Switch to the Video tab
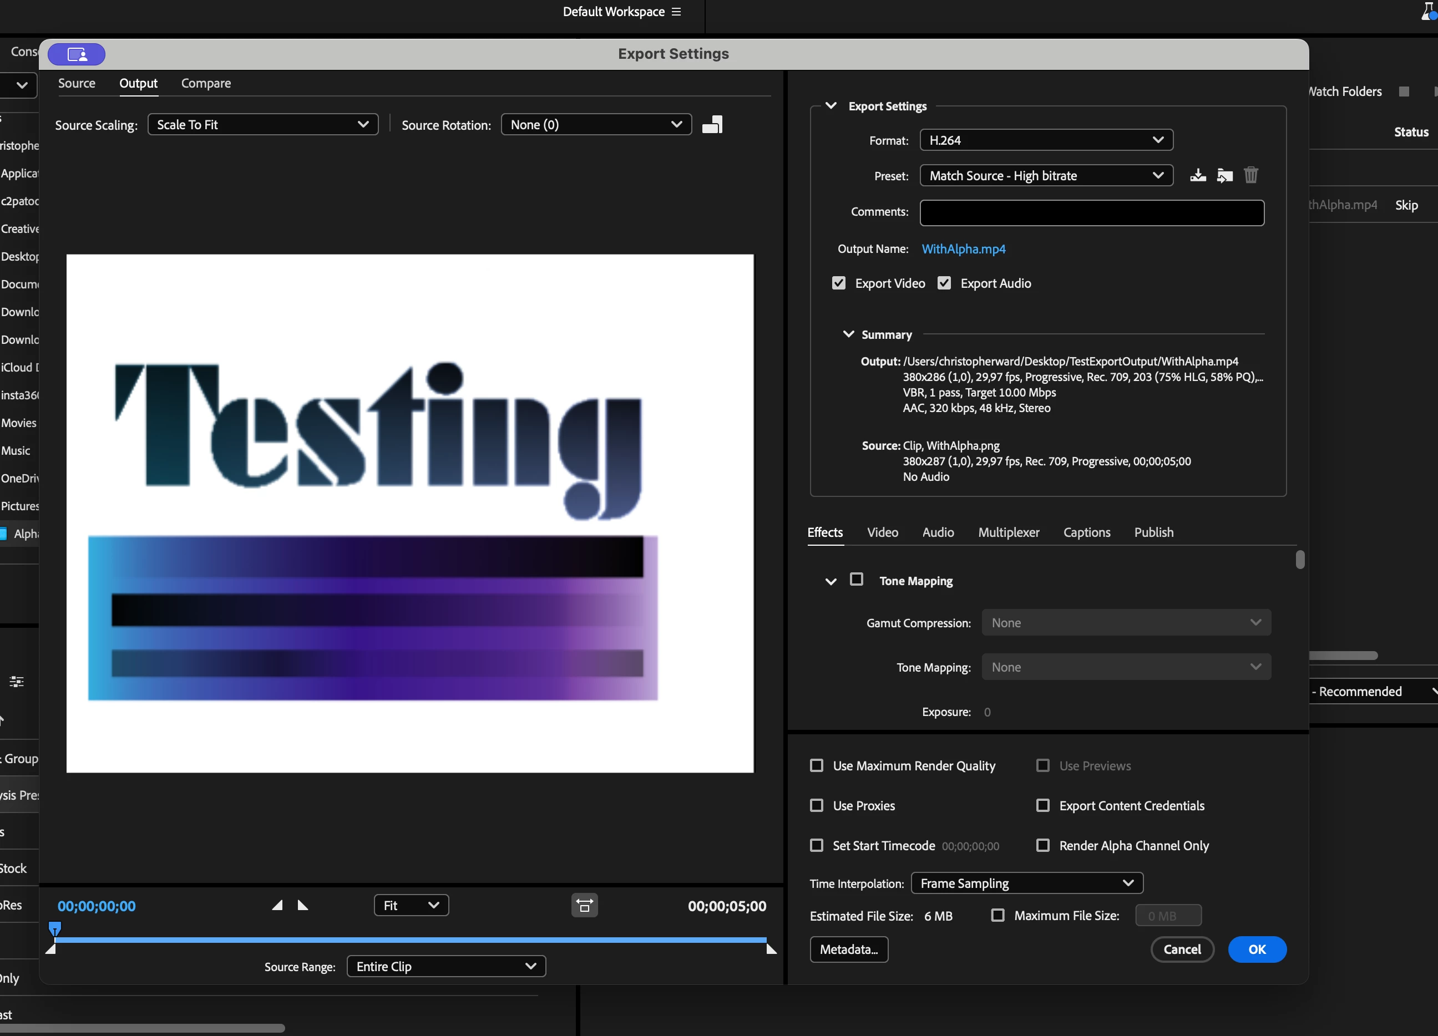 pyautogui.click(x=882, y=532)
